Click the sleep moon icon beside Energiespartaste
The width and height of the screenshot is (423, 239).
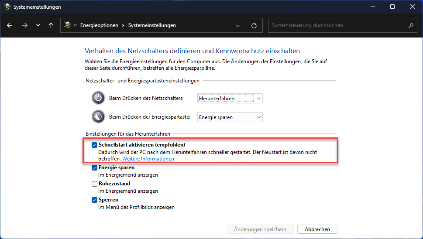(99, 117)
